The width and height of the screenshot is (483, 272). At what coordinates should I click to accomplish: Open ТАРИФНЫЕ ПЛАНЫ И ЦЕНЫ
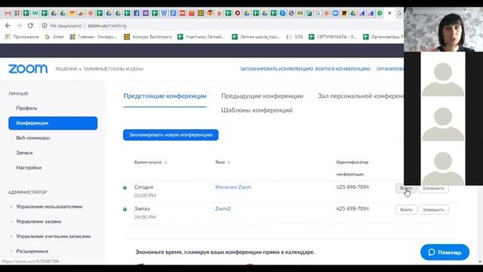[x=113, y=69]
